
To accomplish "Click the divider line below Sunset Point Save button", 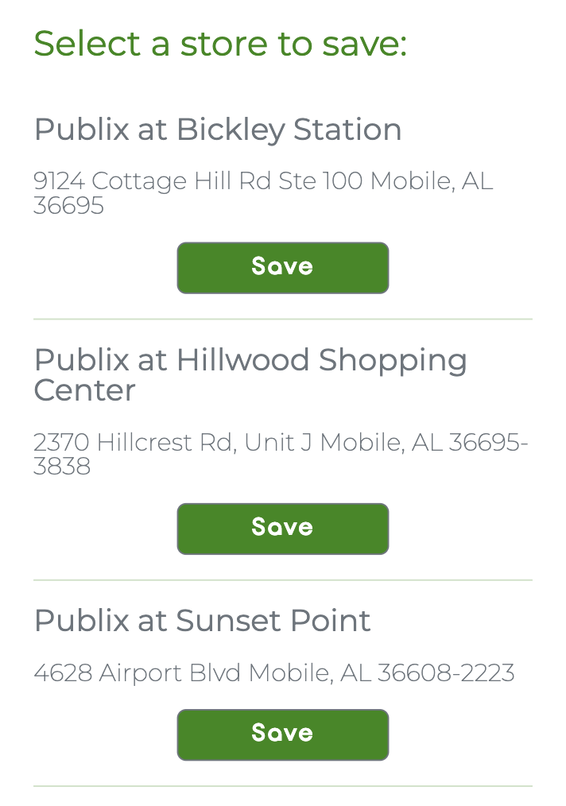I will (282, 786).
